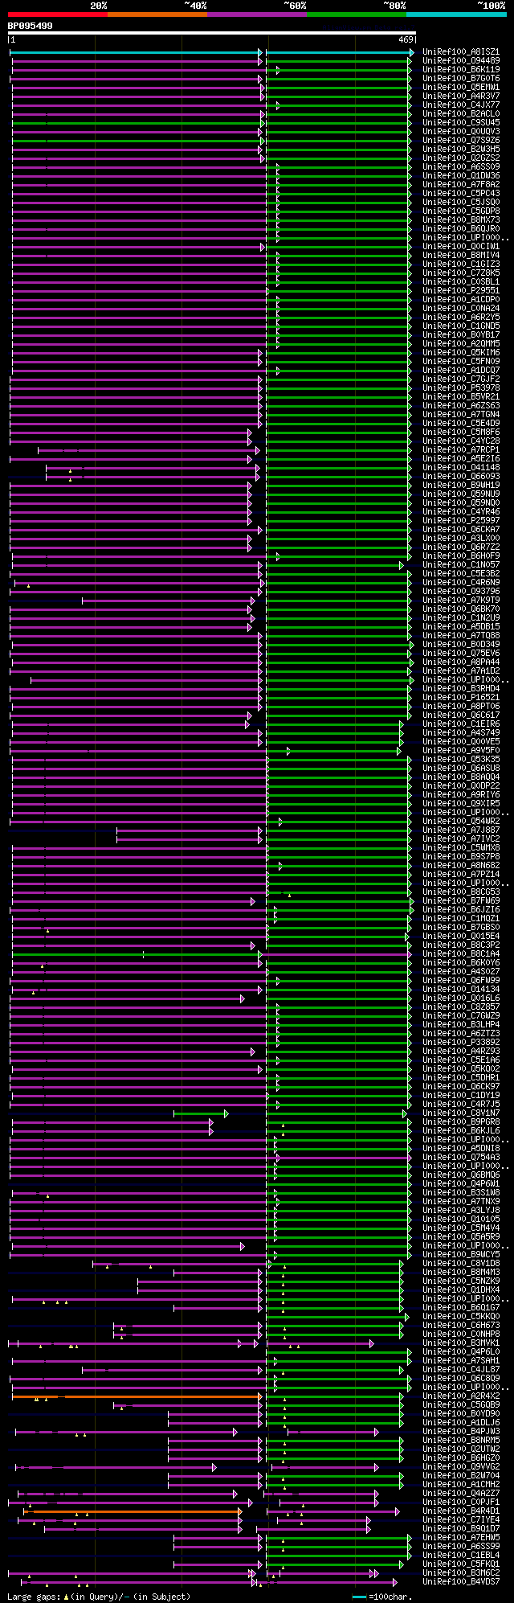This screenshot has width=514, height=1603.
Task: Select label UniRef100_Q53K35
Action: tap(461, 759)
